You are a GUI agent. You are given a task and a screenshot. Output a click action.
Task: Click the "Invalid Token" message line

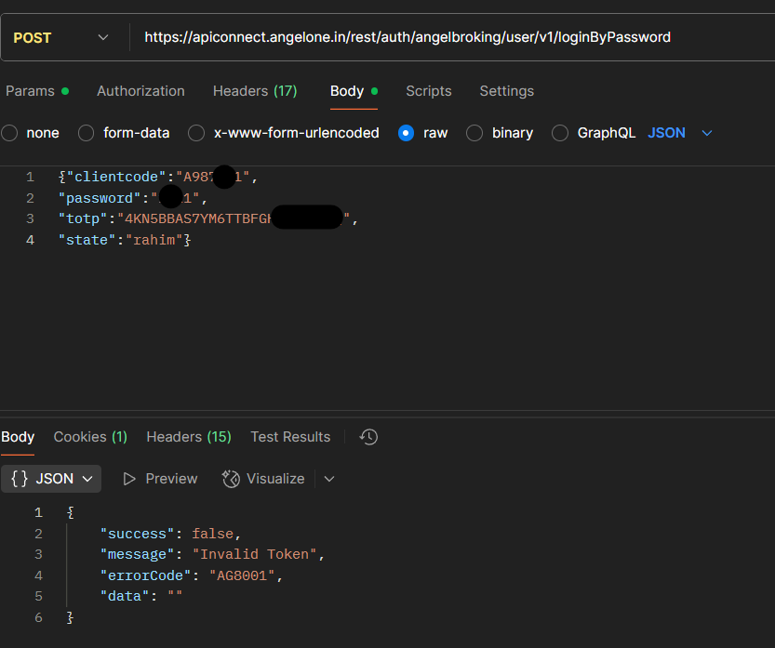click(212, 554)
